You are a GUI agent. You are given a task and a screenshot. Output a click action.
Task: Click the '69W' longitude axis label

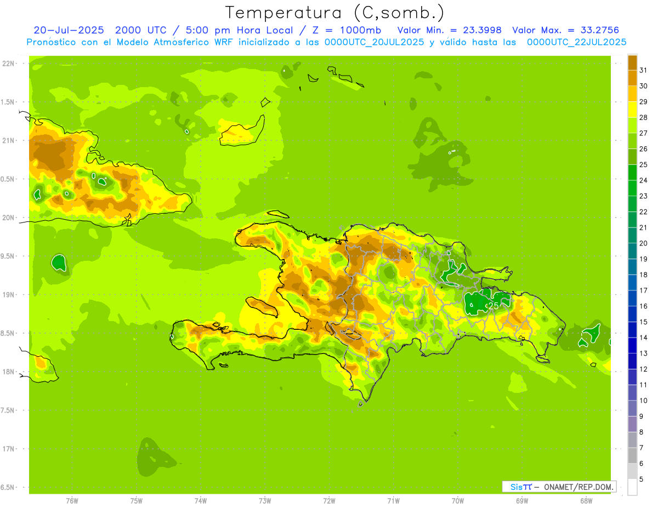pyautogui.click(x=522, y=500)
